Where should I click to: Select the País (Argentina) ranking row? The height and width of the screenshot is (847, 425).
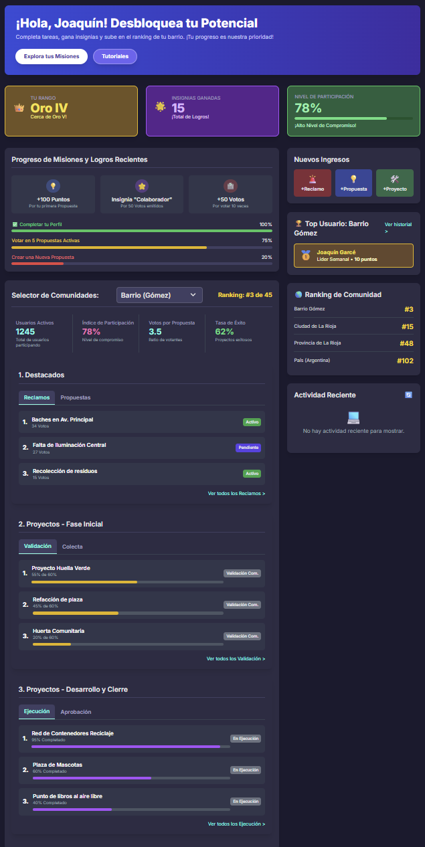(x=353, y=361)
